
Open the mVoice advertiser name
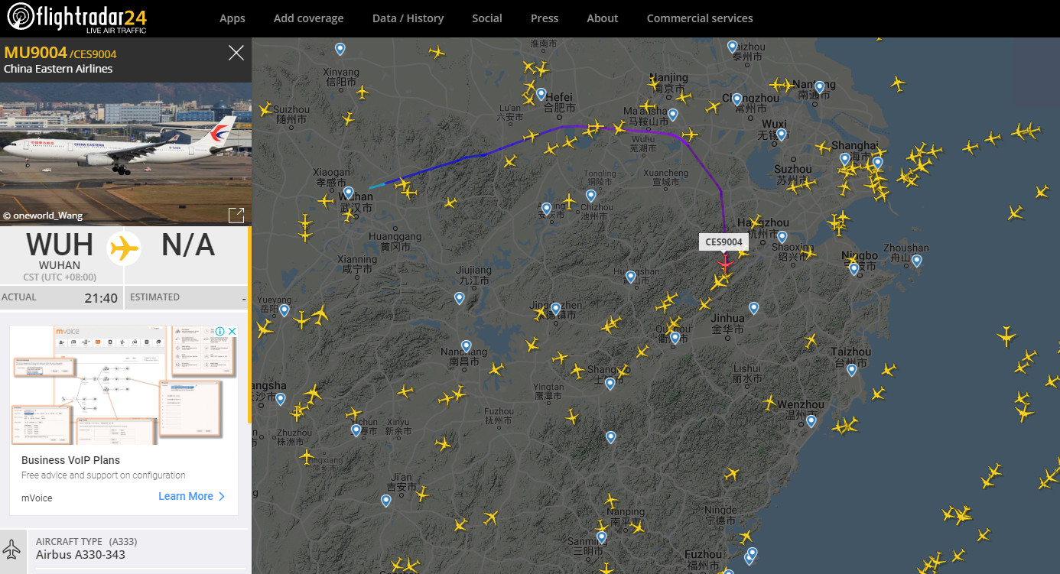click(37, 498)
